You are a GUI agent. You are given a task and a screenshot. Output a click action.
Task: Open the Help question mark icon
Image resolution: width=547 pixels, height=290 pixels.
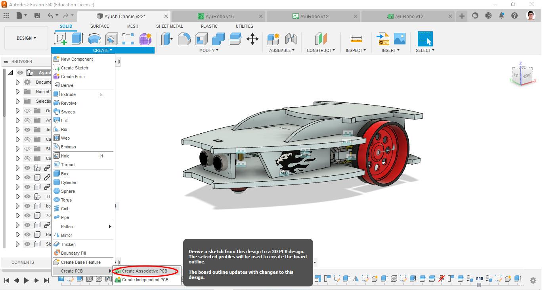pyautogui.click(x=514, y=15)
